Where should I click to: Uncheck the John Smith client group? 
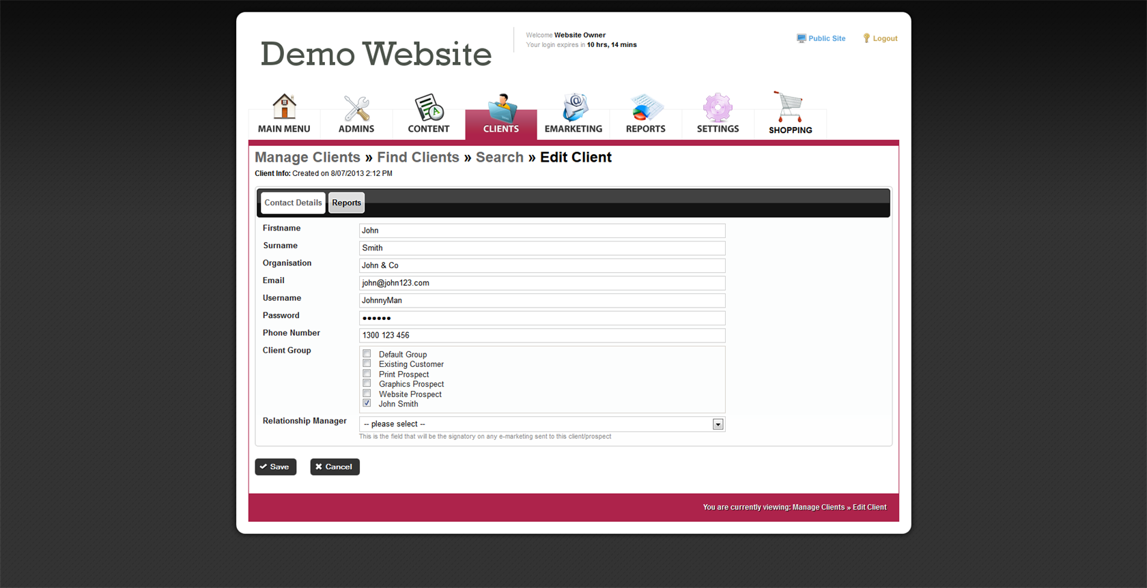point(367,403)
